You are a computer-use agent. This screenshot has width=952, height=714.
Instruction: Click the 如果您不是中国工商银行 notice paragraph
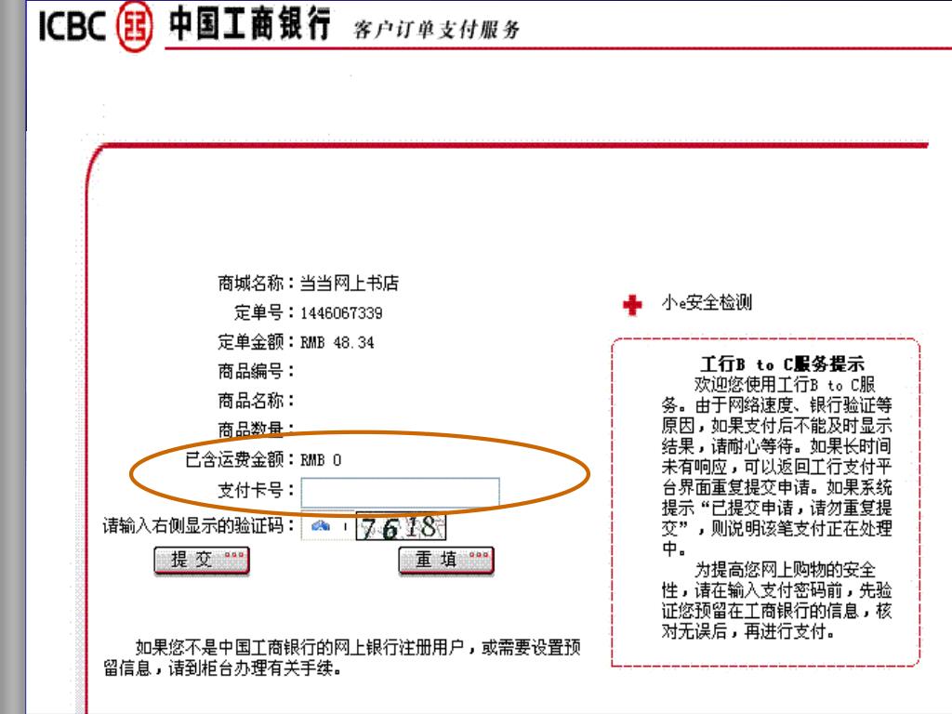(x=342, y=657)
